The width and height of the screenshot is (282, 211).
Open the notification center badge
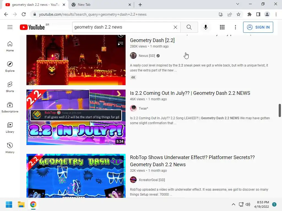pos(274,204)
